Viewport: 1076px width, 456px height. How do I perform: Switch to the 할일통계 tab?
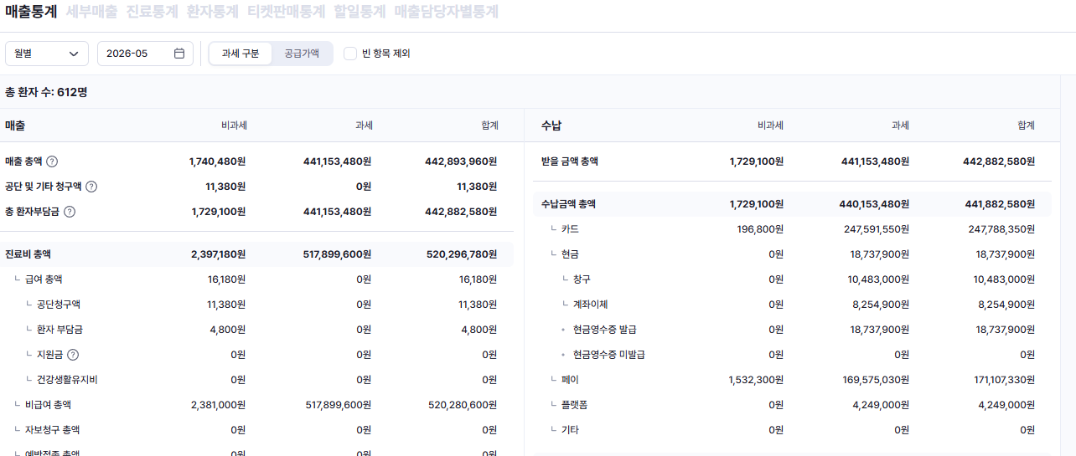360,12
